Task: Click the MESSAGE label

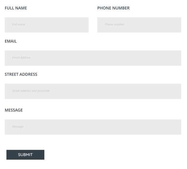Action: coord(14,110)
